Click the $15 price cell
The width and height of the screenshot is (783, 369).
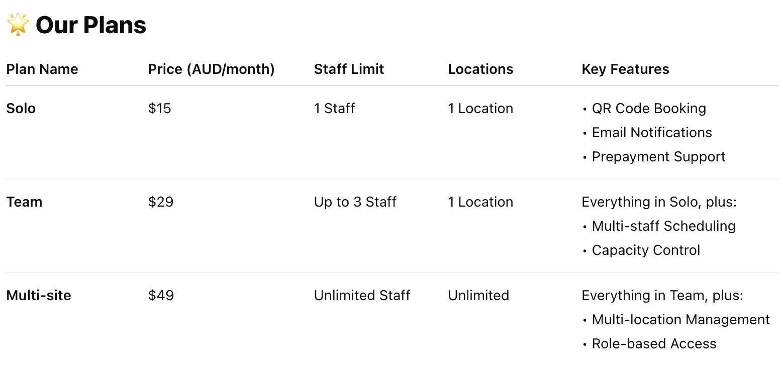tap(160, 109)
